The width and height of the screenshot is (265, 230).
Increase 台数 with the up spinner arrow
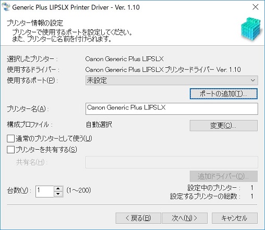(x=58, y=189)
